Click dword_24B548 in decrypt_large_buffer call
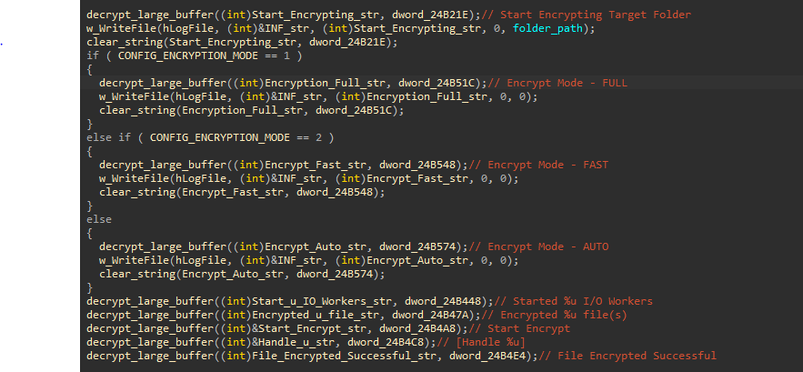This screenshot has height=372, width=803. point(421,165)
